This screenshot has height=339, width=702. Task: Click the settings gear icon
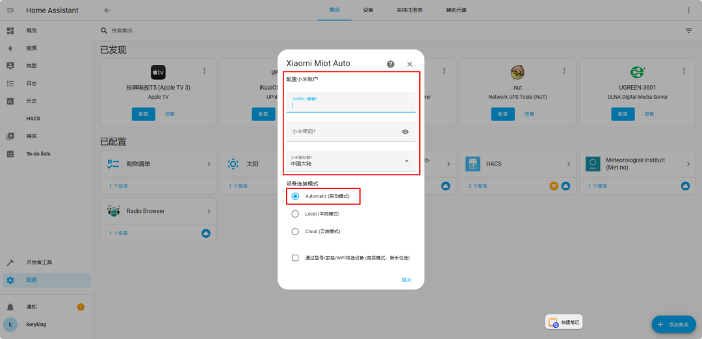point(10,280)
